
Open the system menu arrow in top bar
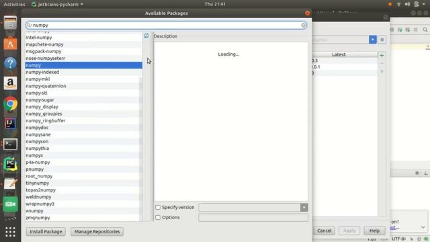point(424,4)
